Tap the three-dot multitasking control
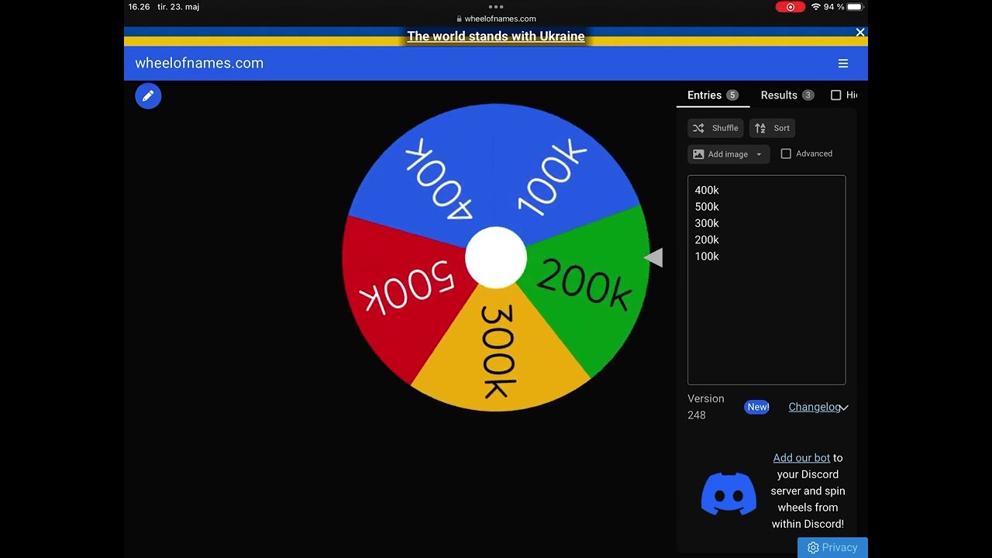This screenshot has width=992, height=558. tap(496, 6)
